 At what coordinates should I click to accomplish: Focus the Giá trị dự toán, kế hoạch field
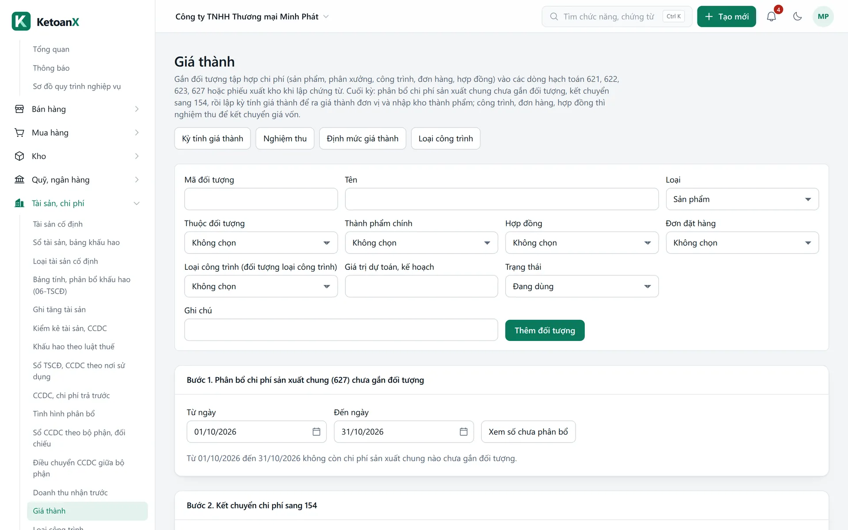421,286
